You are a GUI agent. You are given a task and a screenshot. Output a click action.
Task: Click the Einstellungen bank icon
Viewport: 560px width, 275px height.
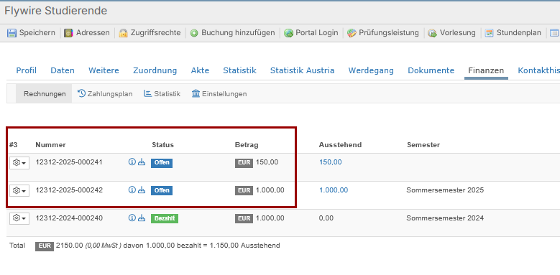click(x=196, y=93)
